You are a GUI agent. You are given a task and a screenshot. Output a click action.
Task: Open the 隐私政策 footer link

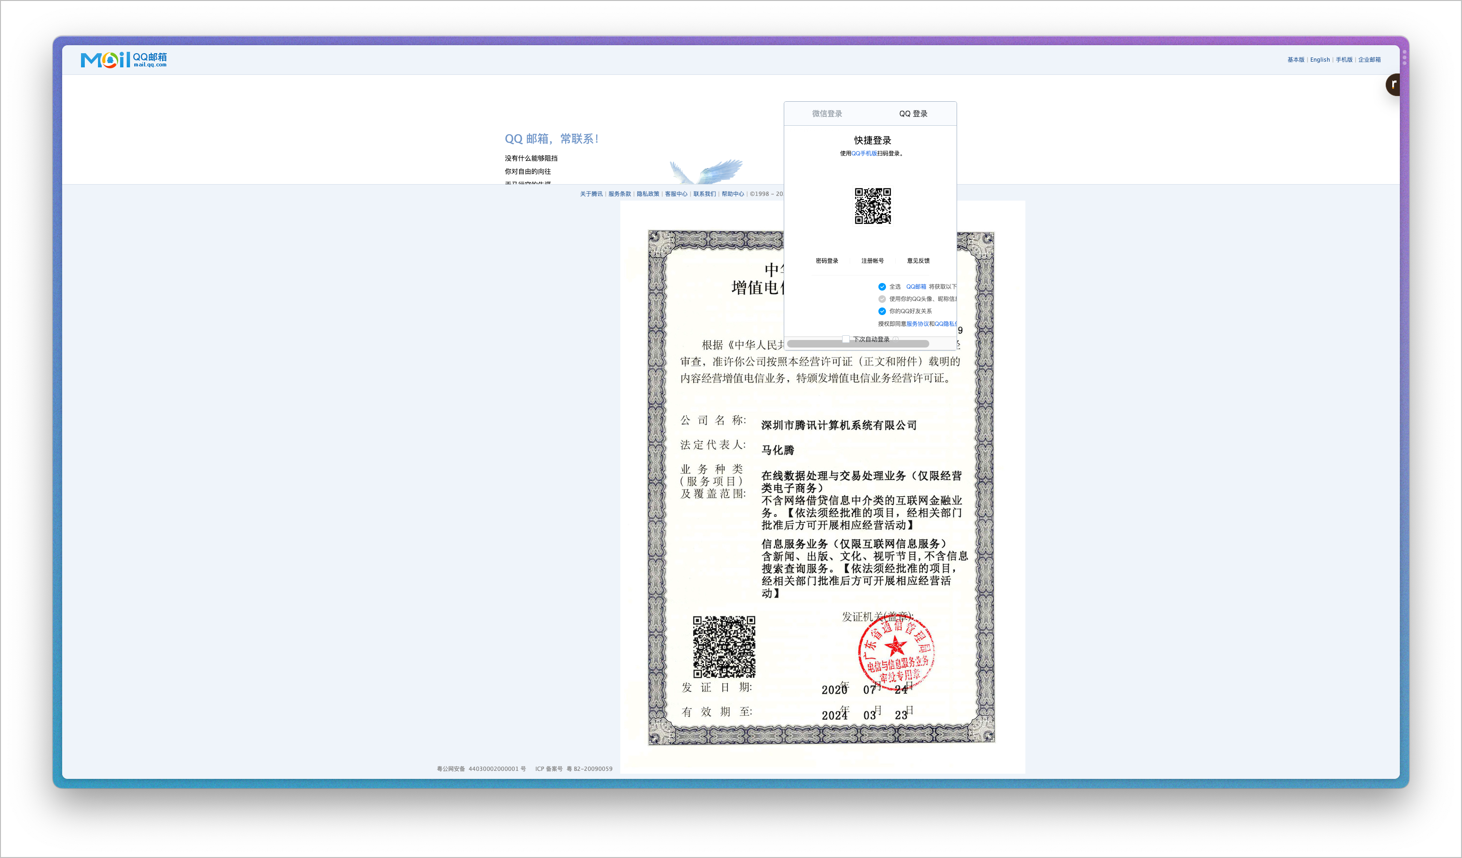648,194
